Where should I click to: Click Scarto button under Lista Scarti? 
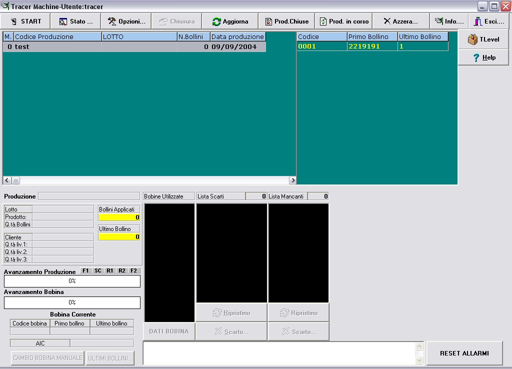(x=231, y=332)
